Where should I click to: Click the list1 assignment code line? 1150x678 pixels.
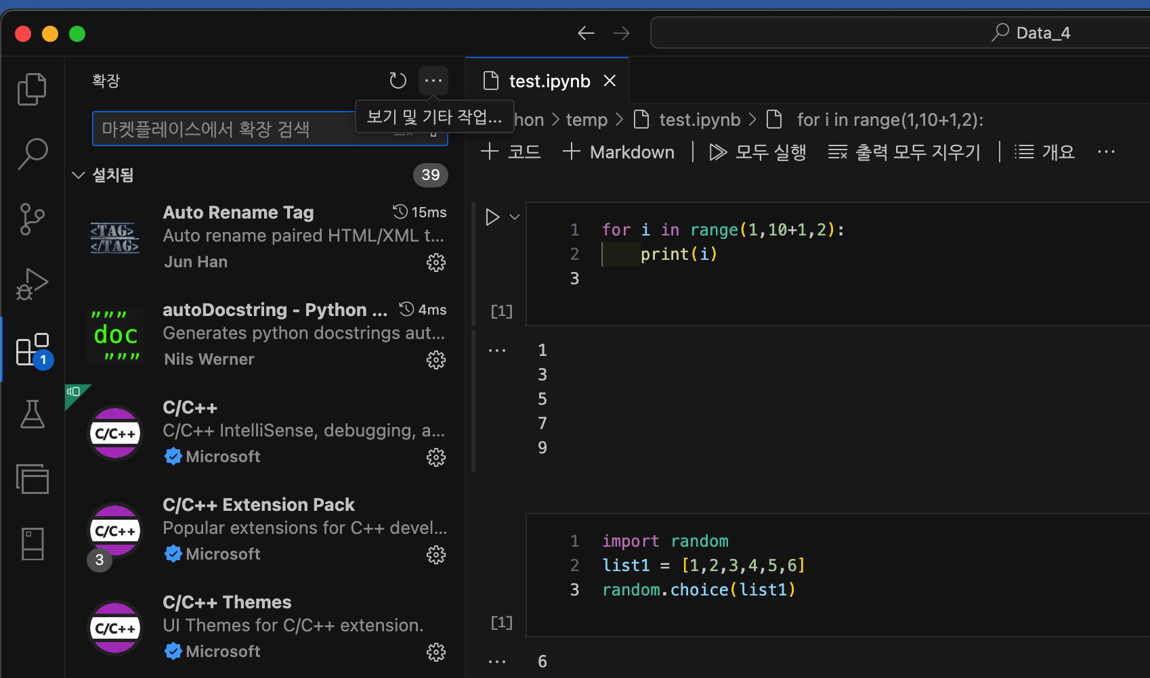click(703, 566)
